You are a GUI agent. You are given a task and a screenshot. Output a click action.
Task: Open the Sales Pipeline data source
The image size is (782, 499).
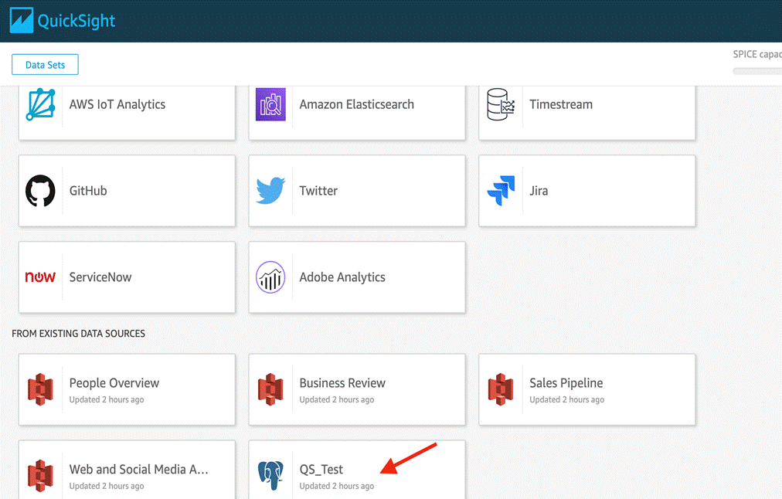pyautogui.click(x=587, y=390)
